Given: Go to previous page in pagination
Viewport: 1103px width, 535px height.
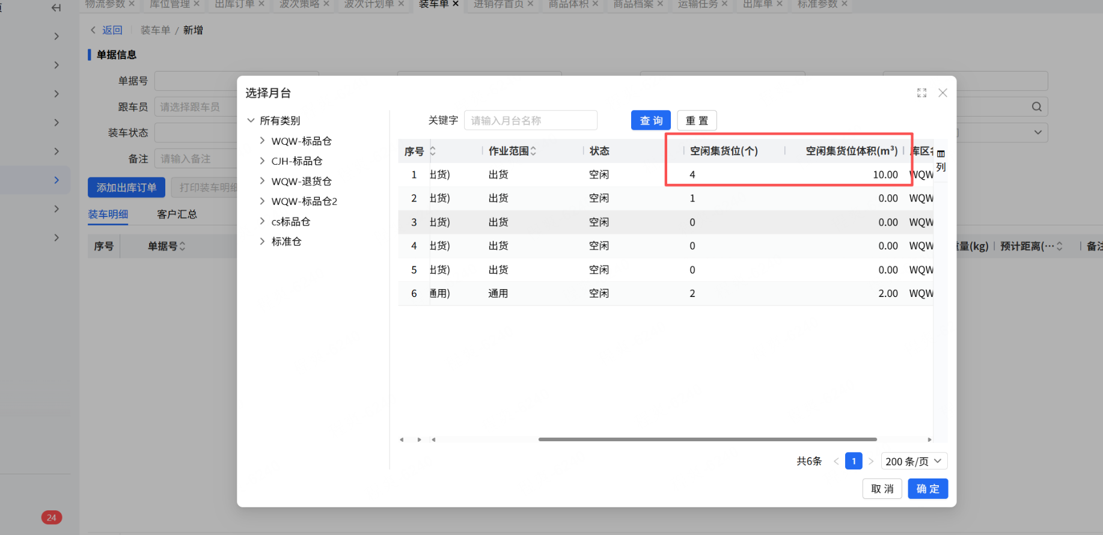Looking at the screenshot, I should (x=836, y=462).
